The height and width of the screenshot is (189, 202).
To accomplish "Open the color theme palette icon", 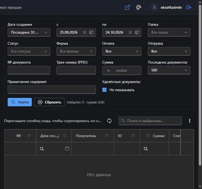I will 138,7.
